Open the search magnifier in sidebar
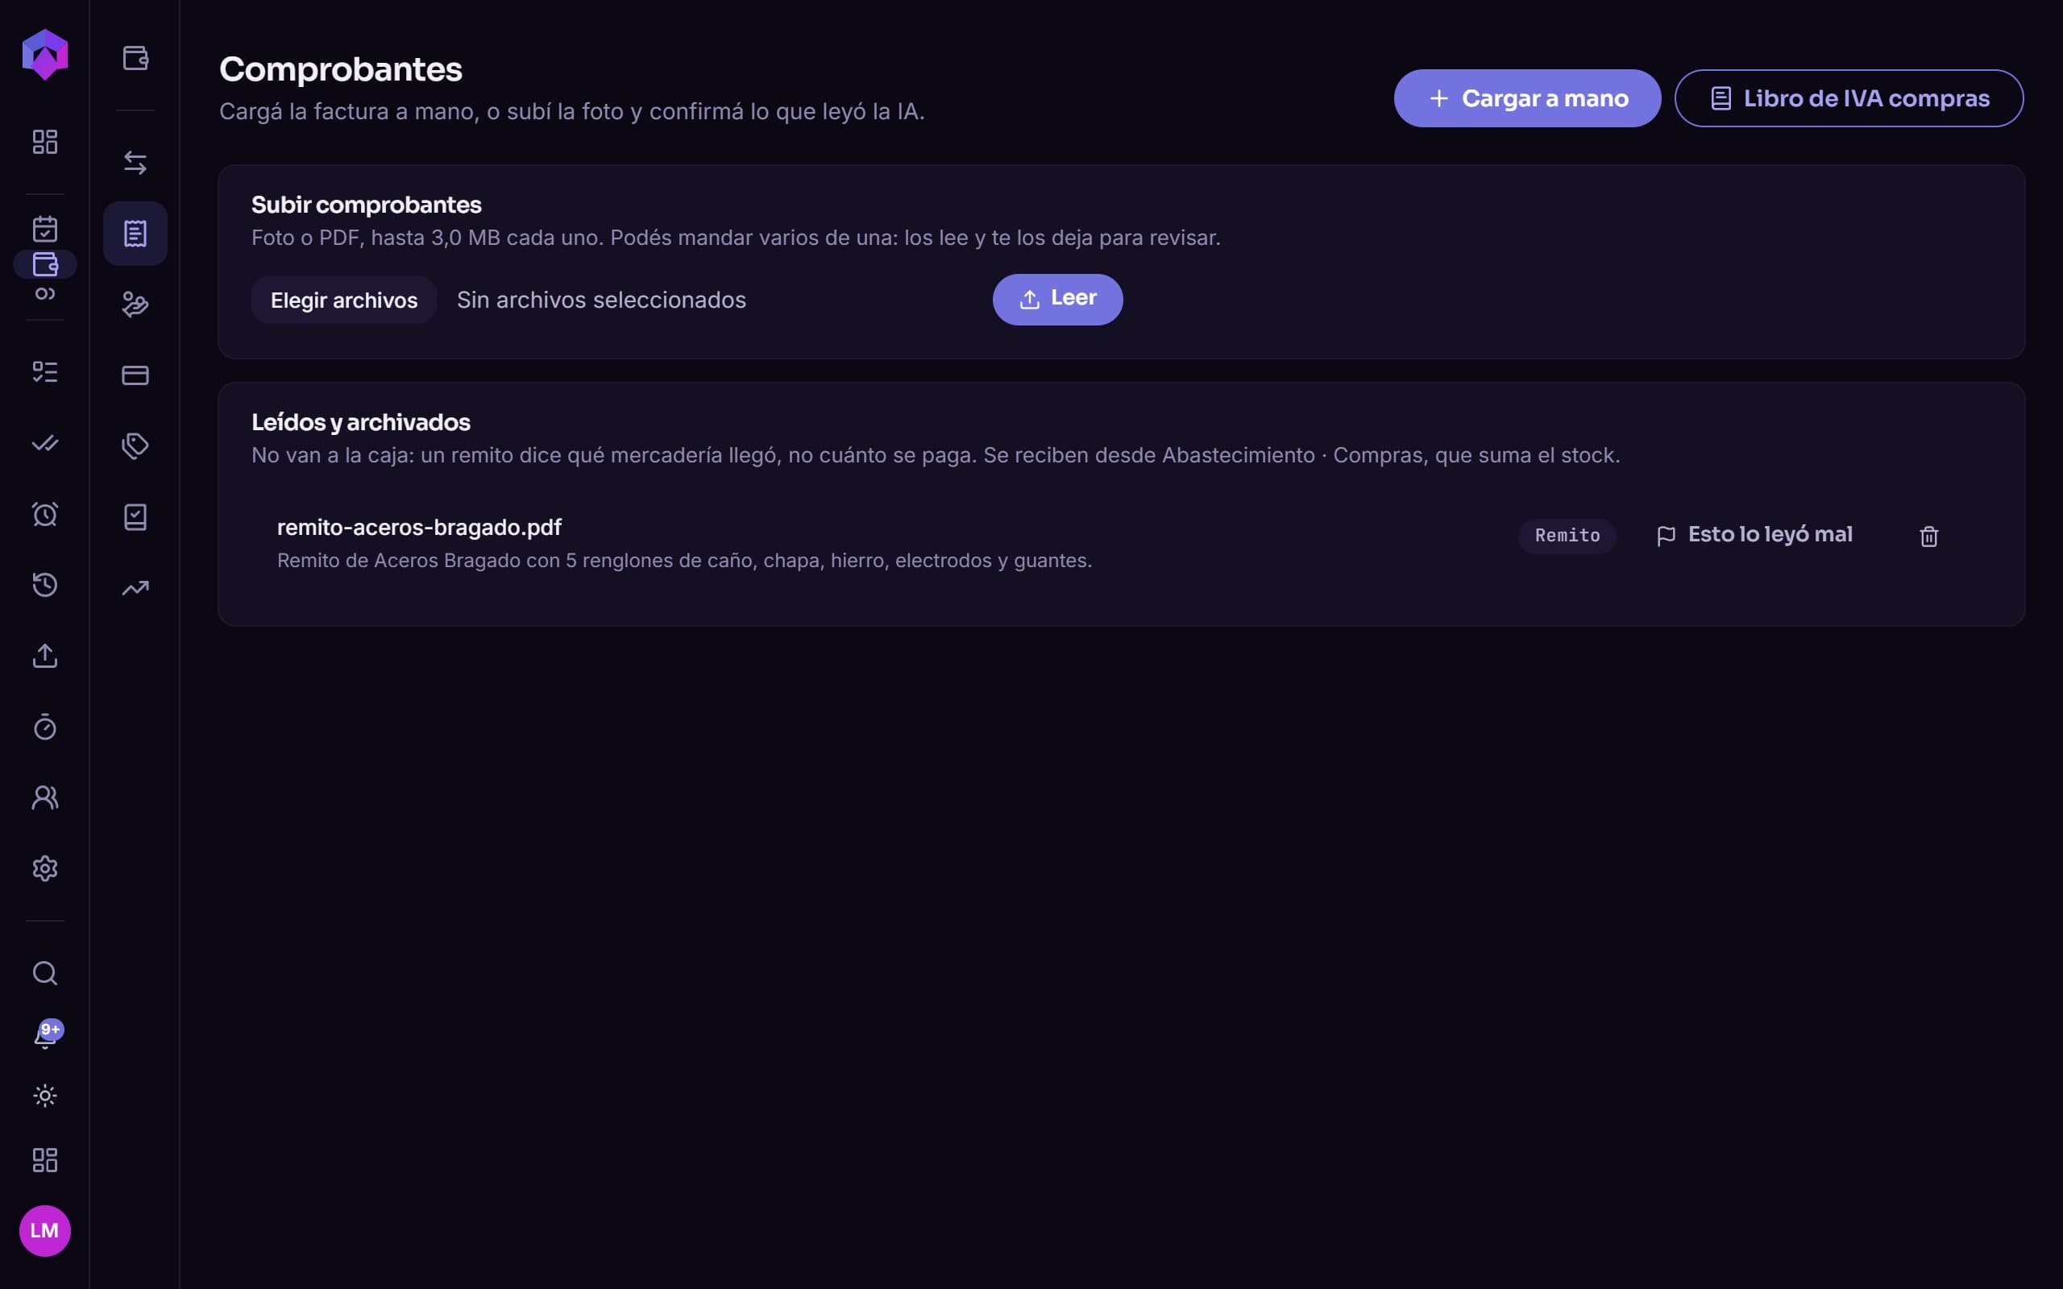Viewport: 2063px width, 1289px height. (45, 973)
